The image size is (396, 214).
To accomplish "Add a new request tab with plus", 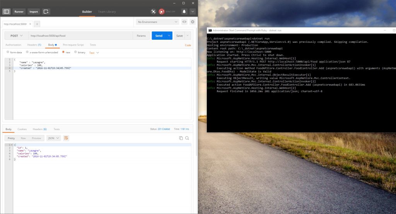I will click(x=37, y=24).
